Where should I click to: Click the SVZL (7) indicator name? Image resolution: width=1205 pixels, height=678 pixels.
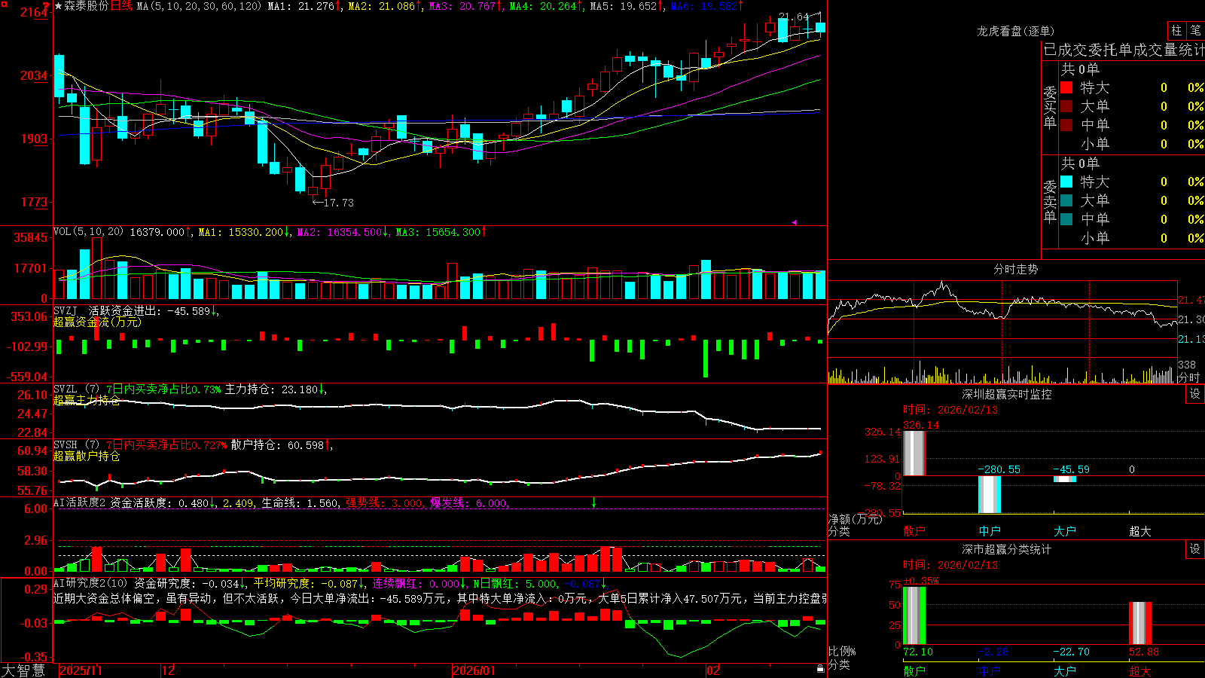(76, 389)
